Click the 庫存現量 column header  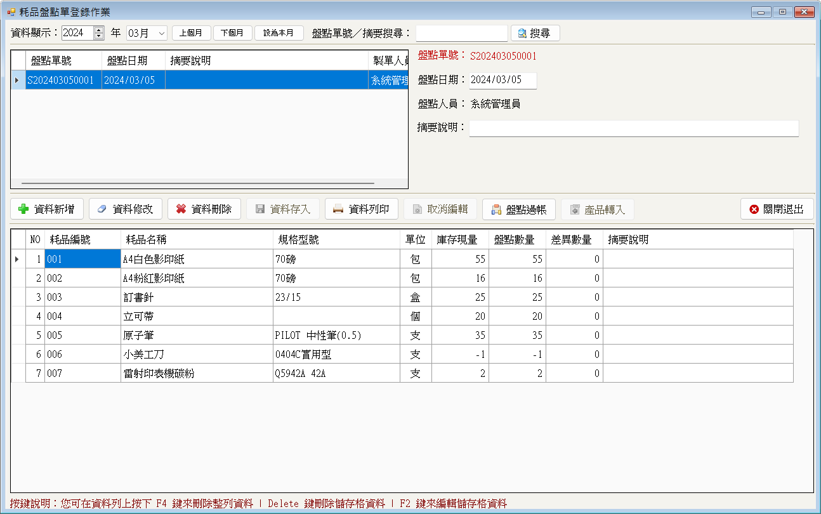[460, 240]
